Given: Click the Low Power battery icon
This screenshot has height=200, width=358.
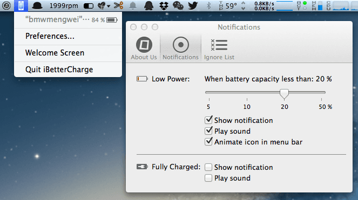Looking at the screenshot, I should [x=142, y=79].
